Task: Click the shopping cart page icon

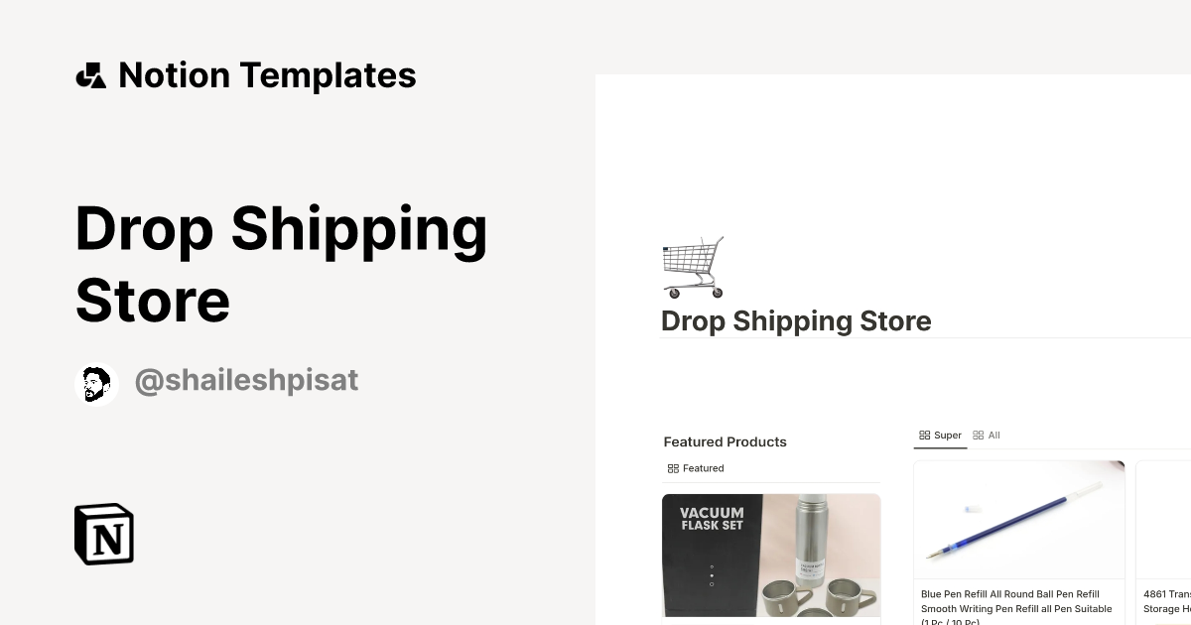Action: (693, 266)
